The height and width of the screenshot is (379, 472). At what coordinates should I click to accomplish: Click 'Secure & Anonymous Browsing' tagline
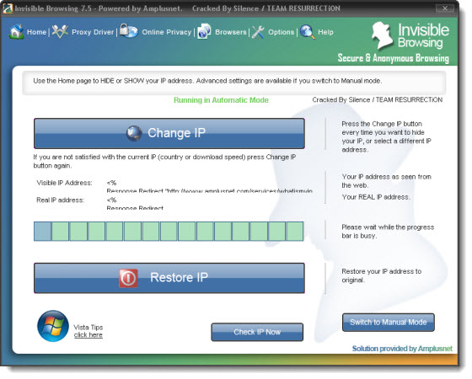[x=393, y=58]
